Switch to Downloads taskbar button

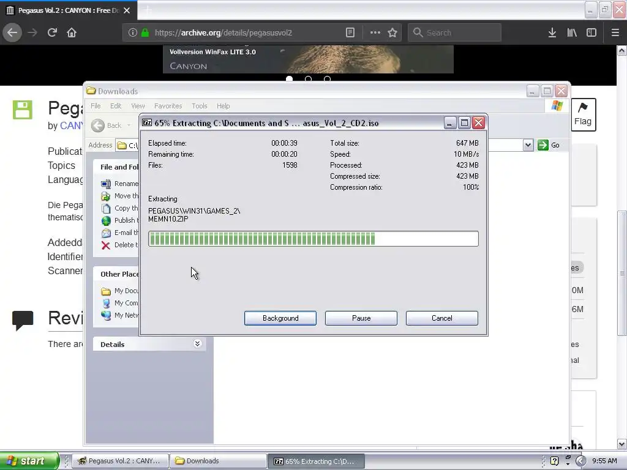[218, 461]
